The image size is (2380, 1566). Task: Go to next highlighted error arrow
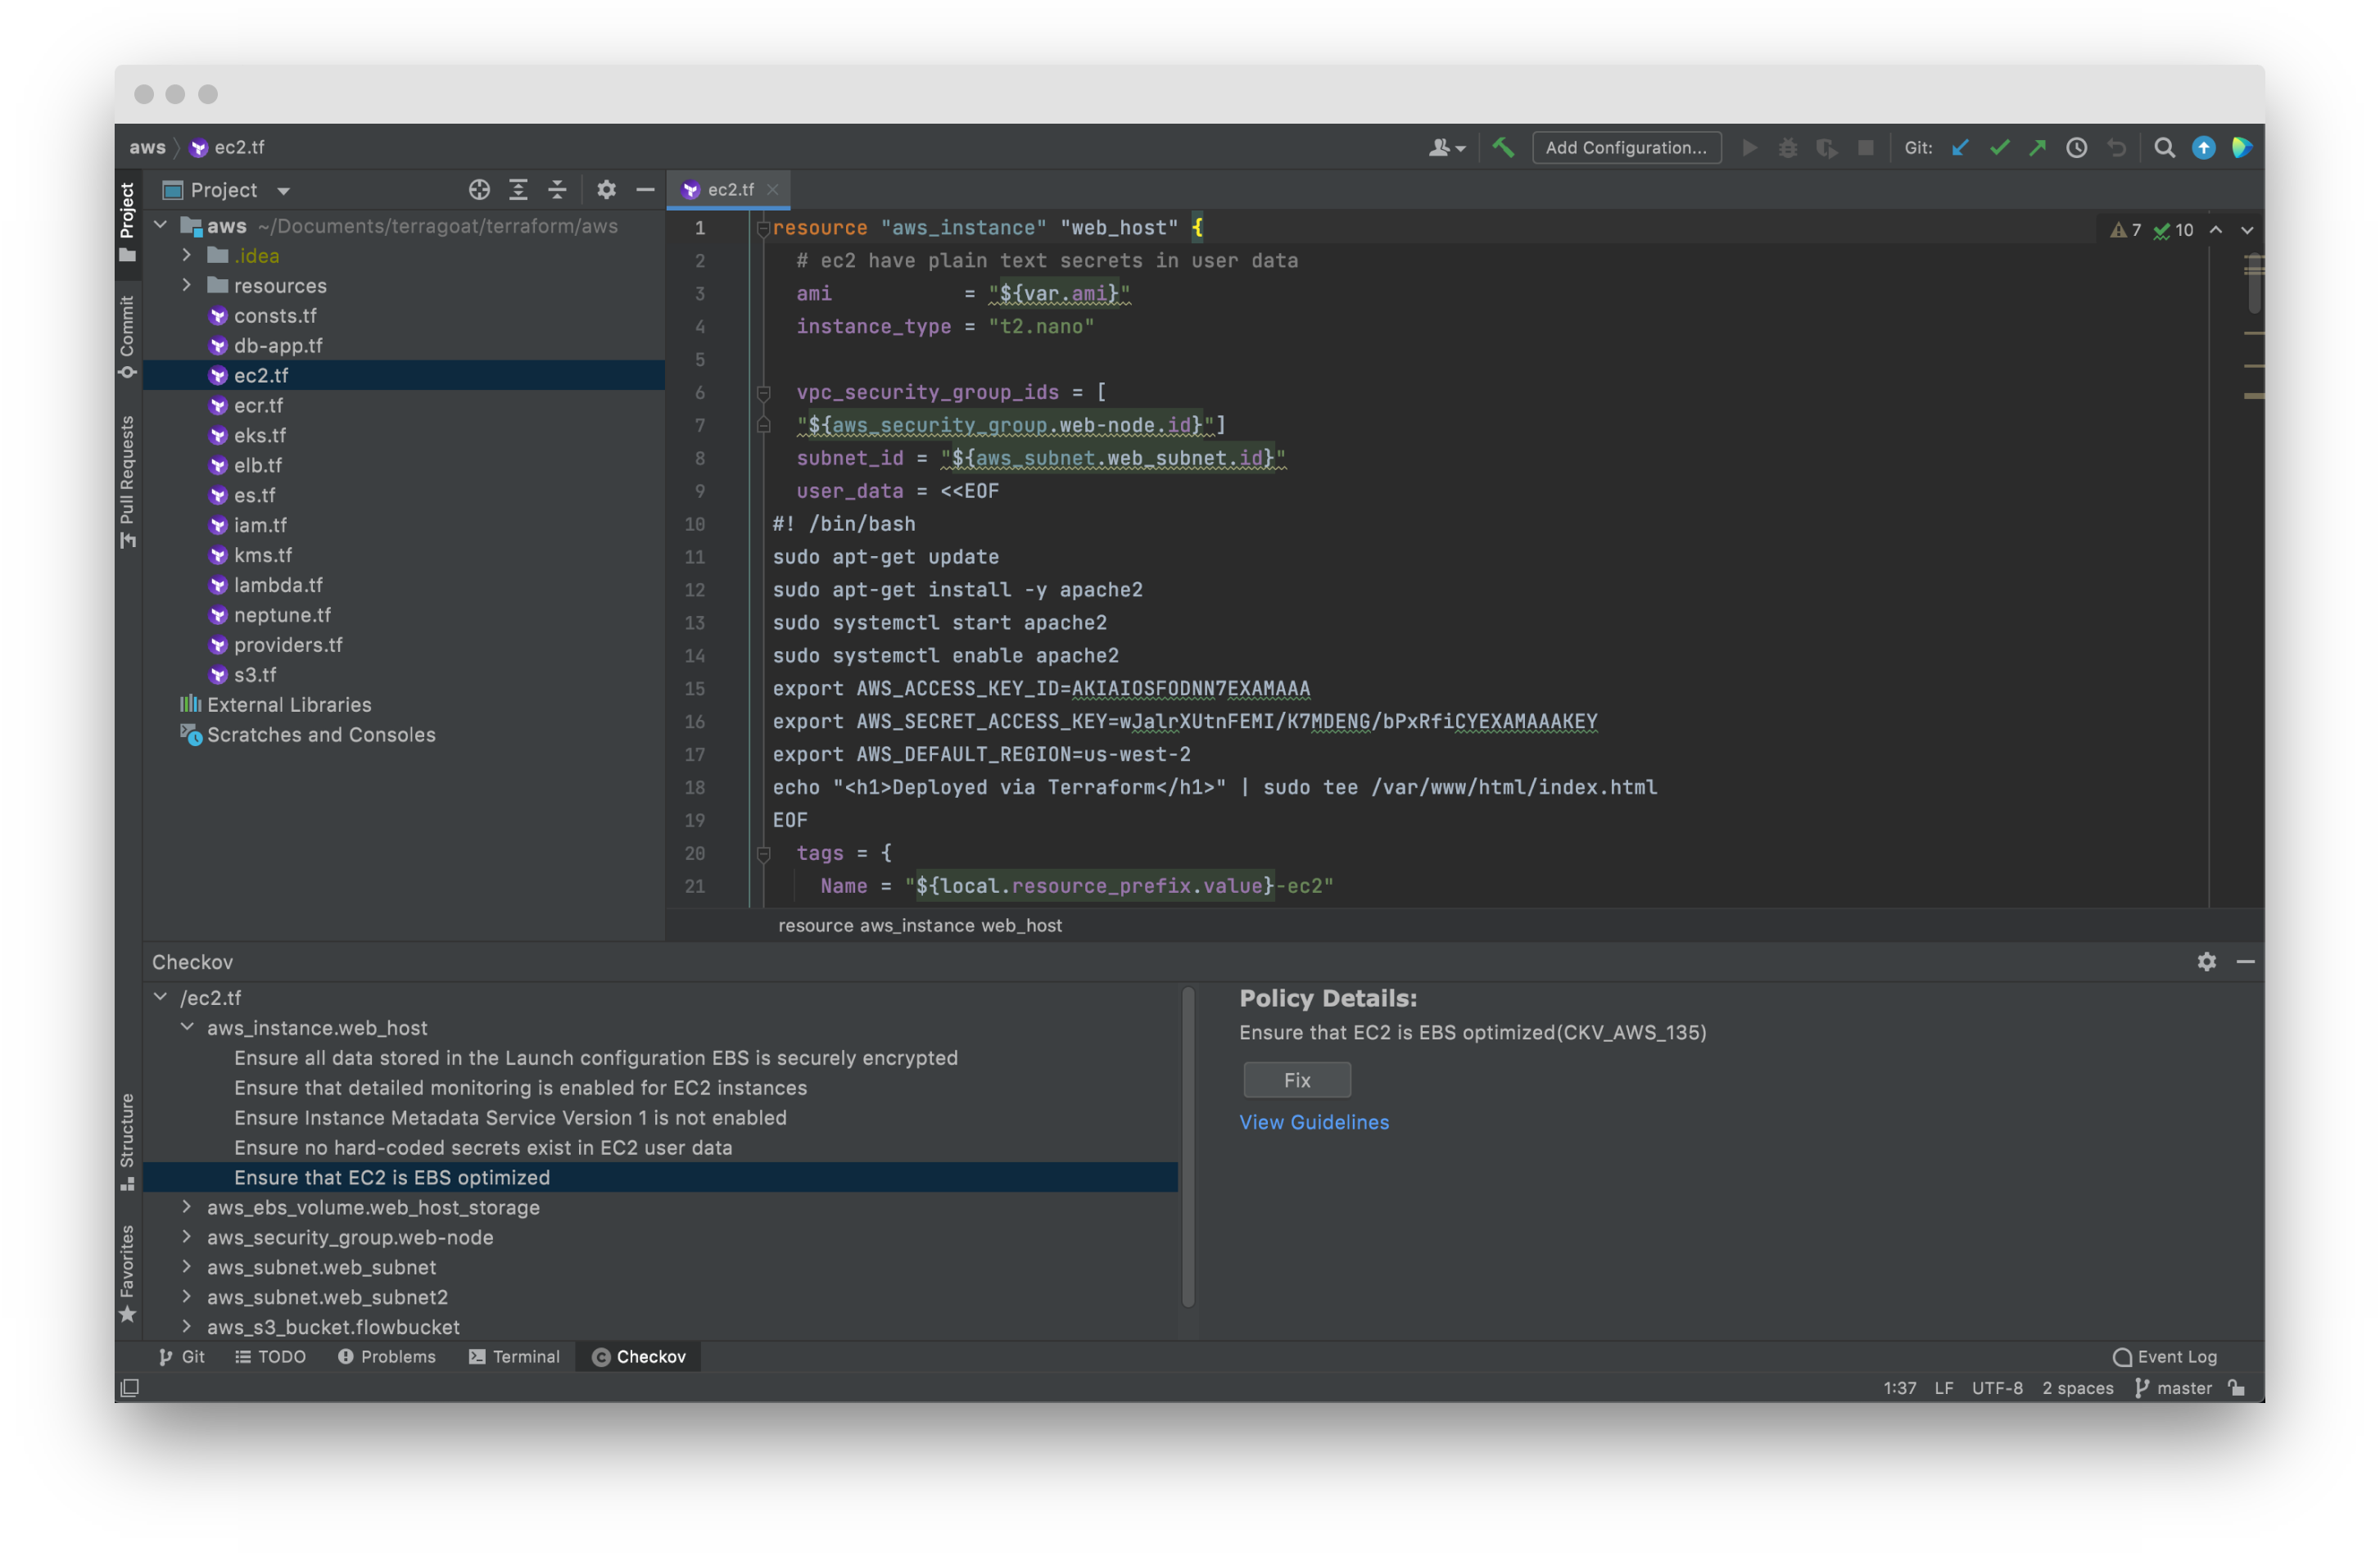pos(2247,230)
